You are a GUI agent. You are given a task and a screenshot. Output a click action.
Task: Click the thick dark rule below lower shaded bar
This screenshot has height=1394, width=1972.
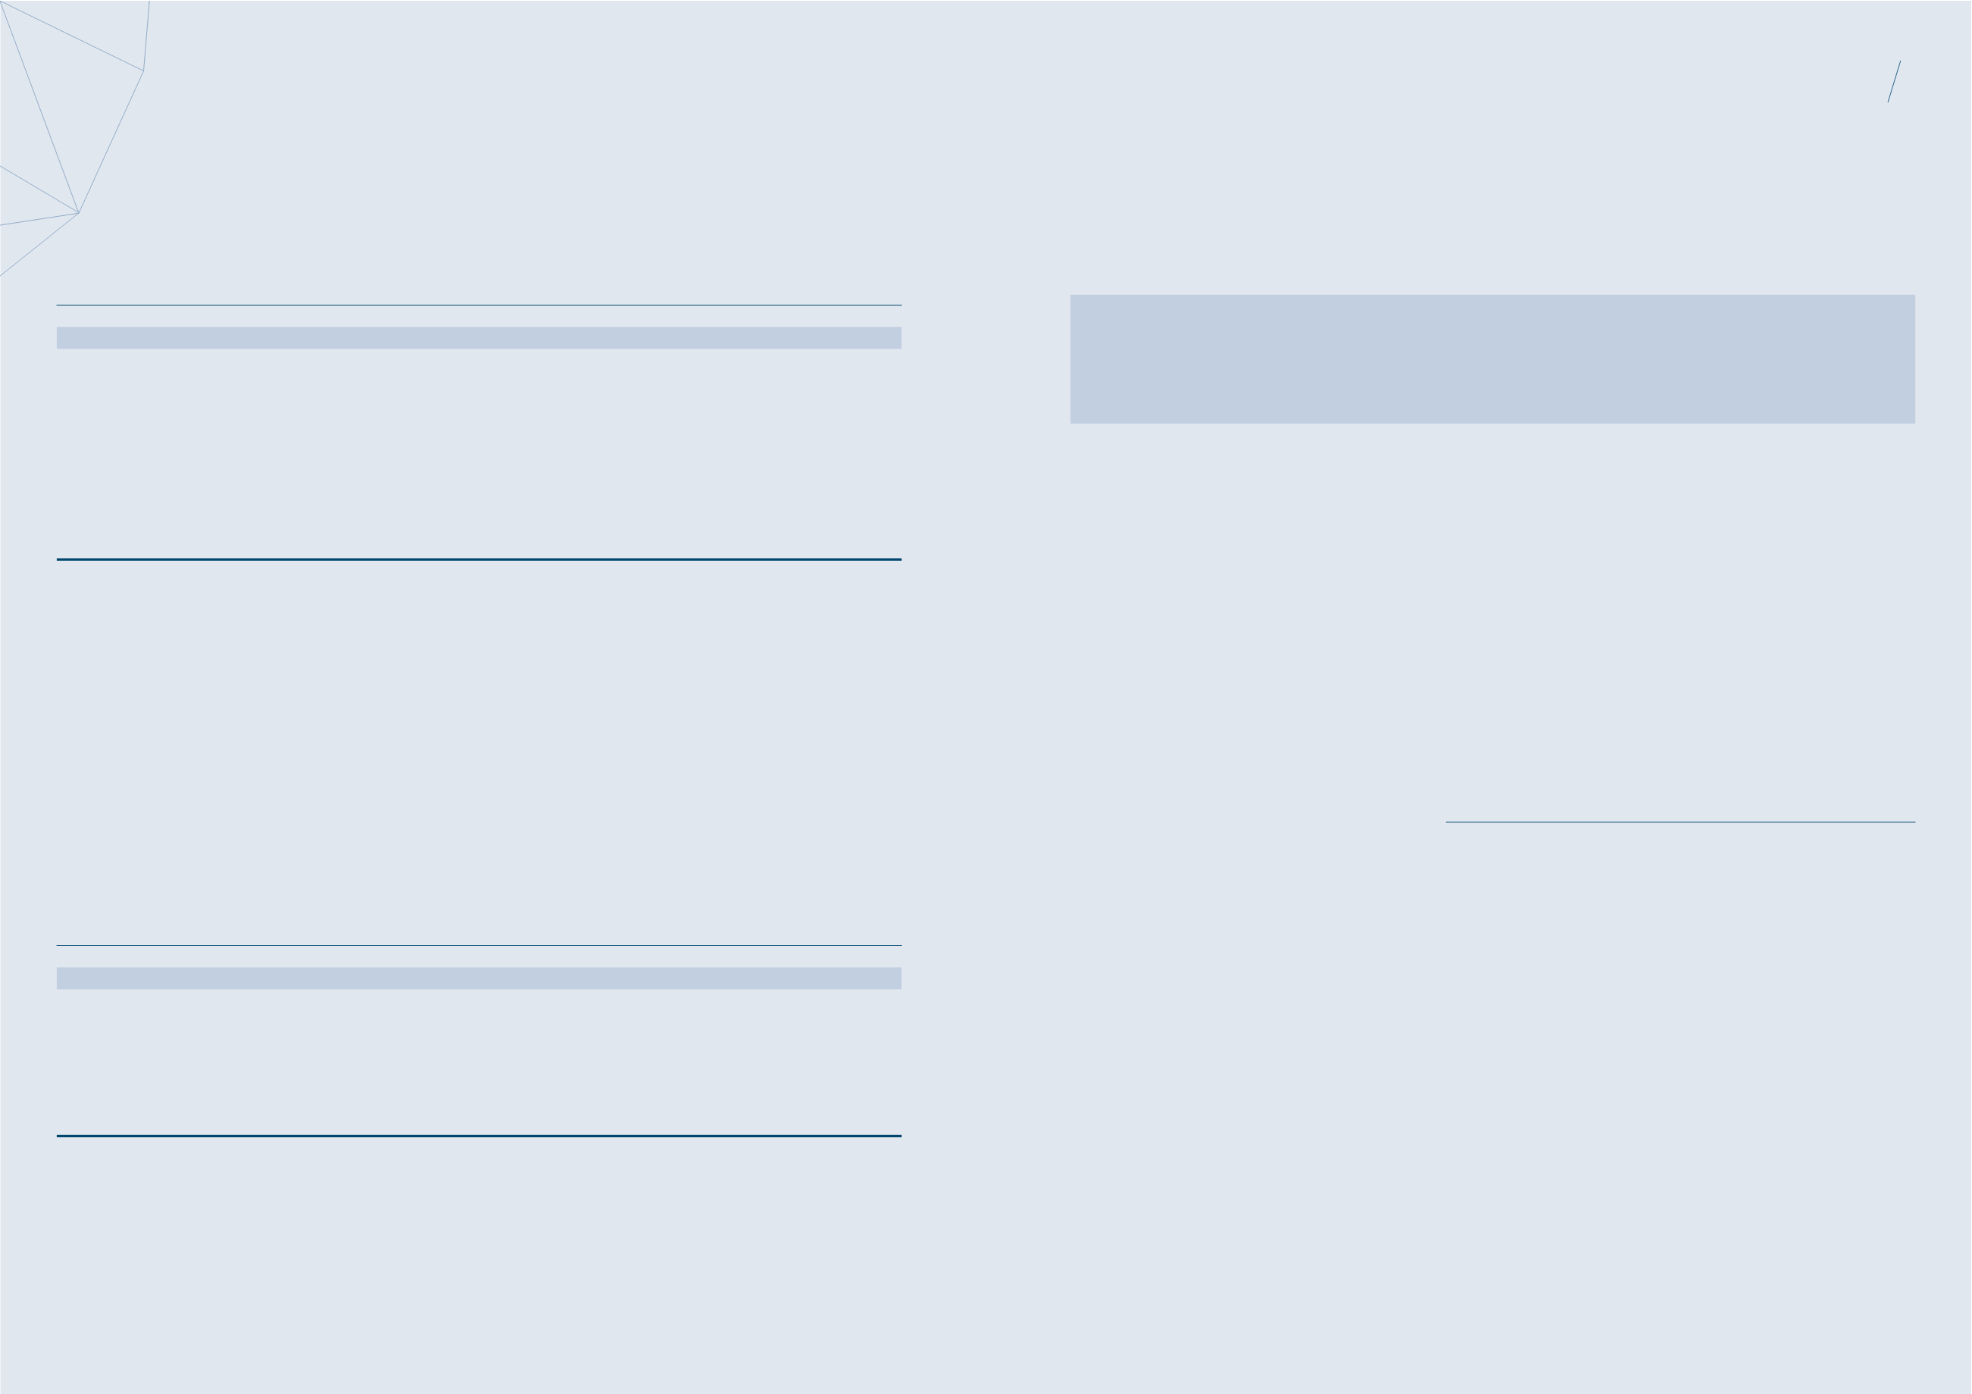pyautogui.click(x=478, y=1136)
